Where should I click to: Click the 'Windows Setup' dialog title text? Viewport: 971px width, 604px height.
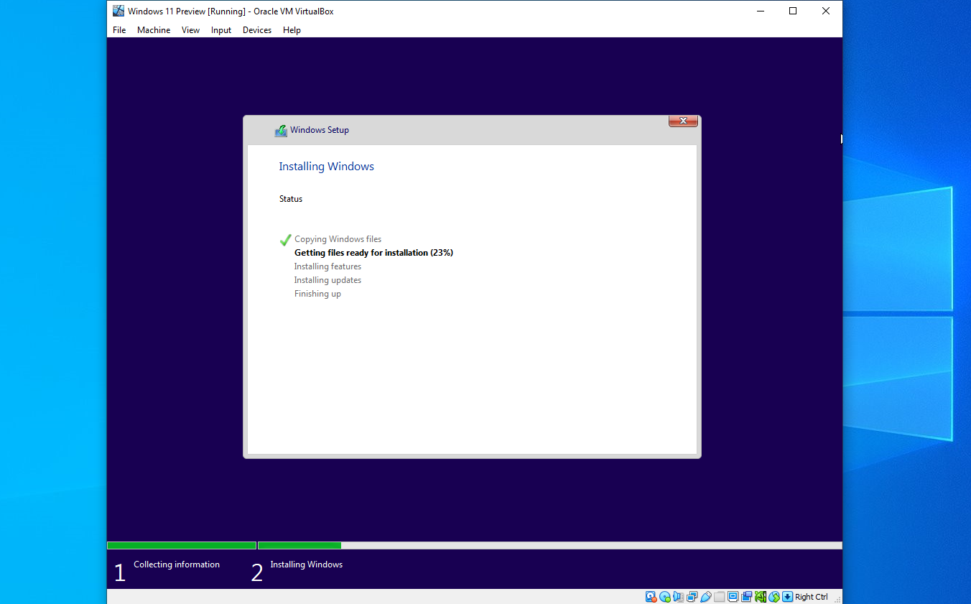320,130
